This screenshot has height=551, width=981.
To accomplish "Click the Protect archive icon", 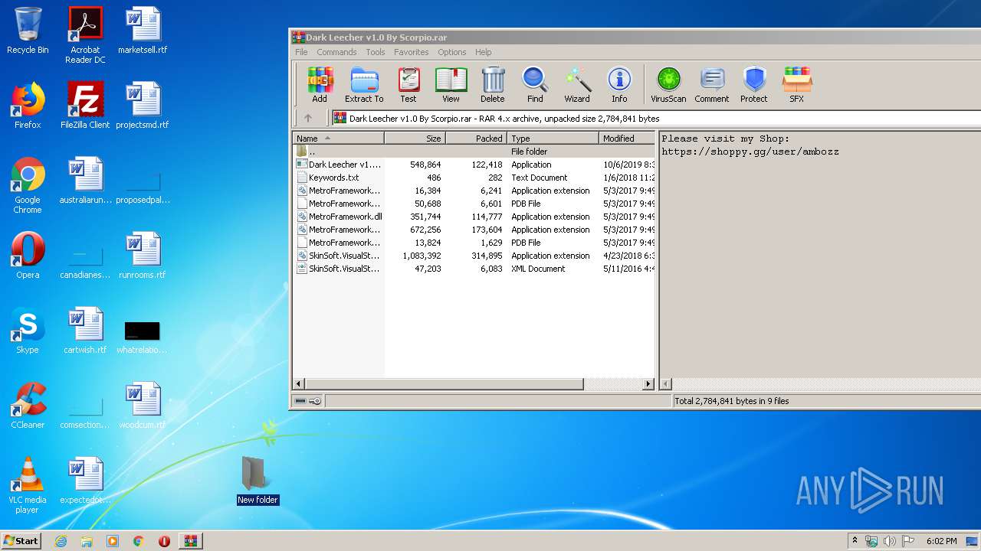I will (x=754, y=84).
